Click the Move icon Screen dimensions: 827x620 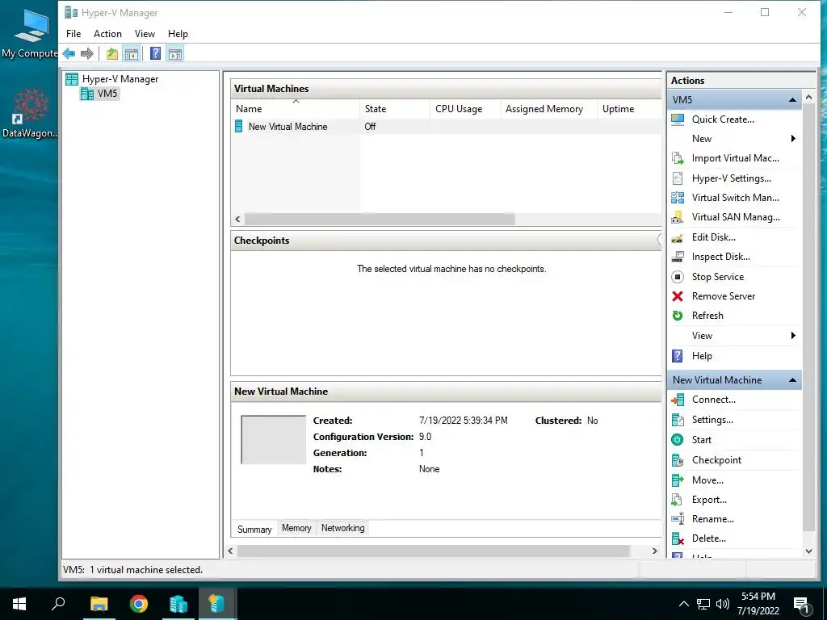[678, 480]
